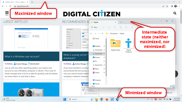
Task: Open the Digital Citizen.ico file
Action: 128,45
